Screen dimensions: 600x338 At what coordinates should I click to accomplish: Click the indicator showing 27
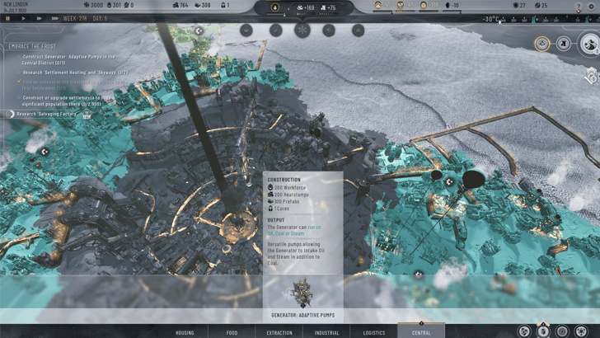click(519, 6)
